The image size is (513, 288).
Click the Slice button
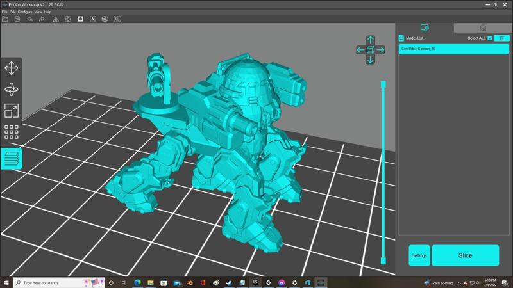tap(465, 255)
